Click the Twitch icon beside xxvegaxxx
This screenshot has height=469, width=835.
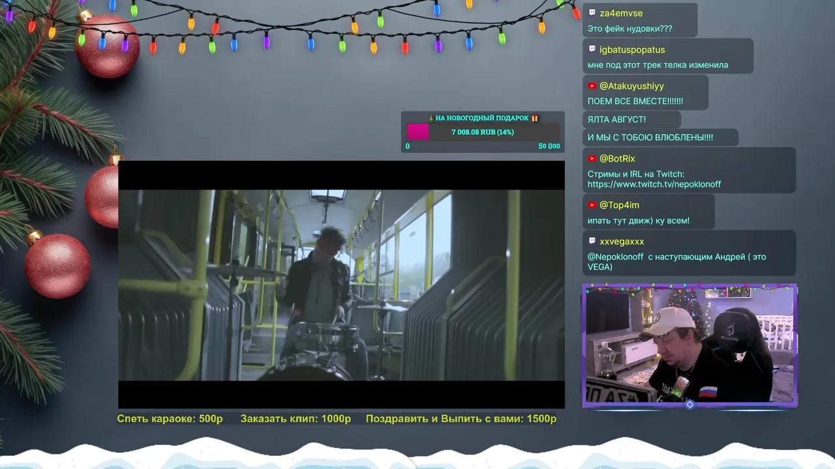click(x=592, y=241)
